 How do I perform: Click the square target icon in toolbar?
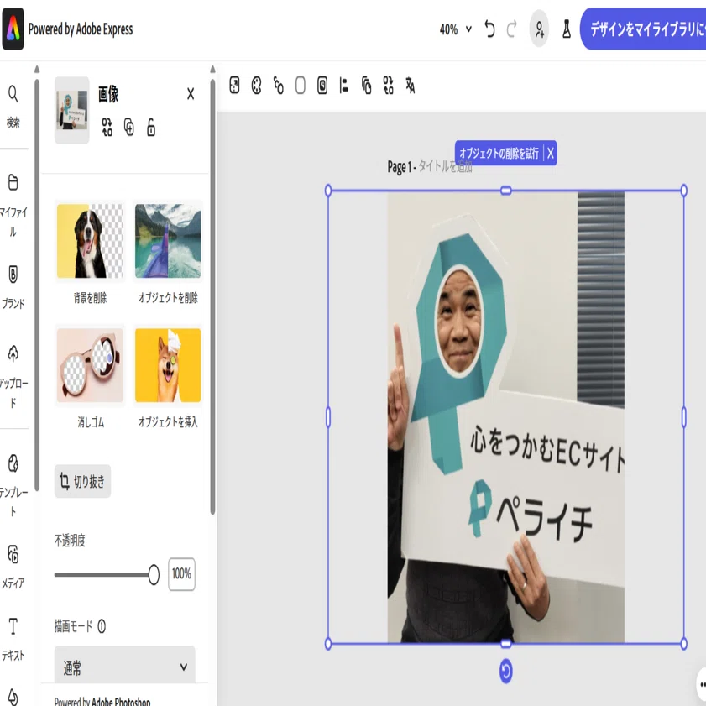tap(322, 85)
